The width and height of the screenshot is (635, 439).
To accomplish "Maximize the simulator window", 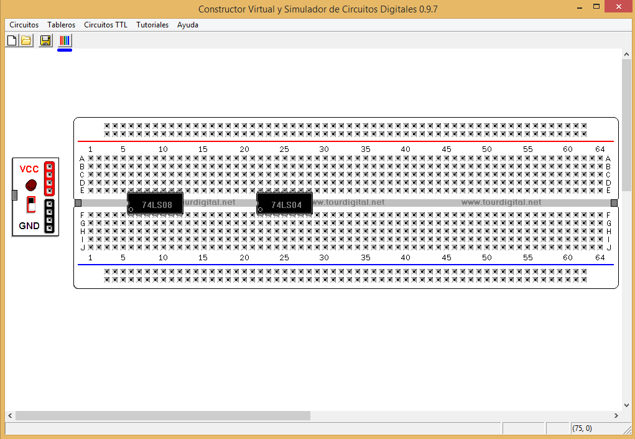I will 596,6.
